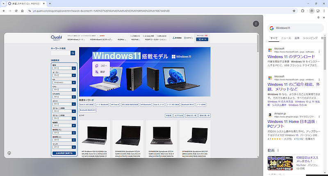
Task: Open Windows 11 のご紹介 result link
Action: tap(294, 87)
